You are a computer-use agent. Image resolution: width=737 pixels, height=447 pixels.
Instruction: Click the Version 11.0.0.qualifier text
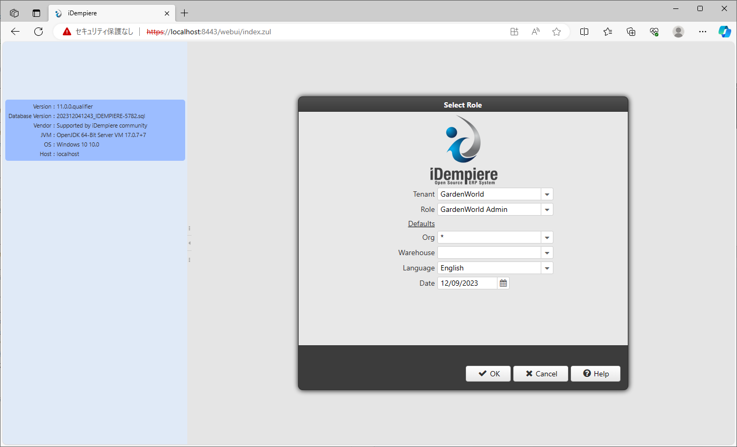75,106
